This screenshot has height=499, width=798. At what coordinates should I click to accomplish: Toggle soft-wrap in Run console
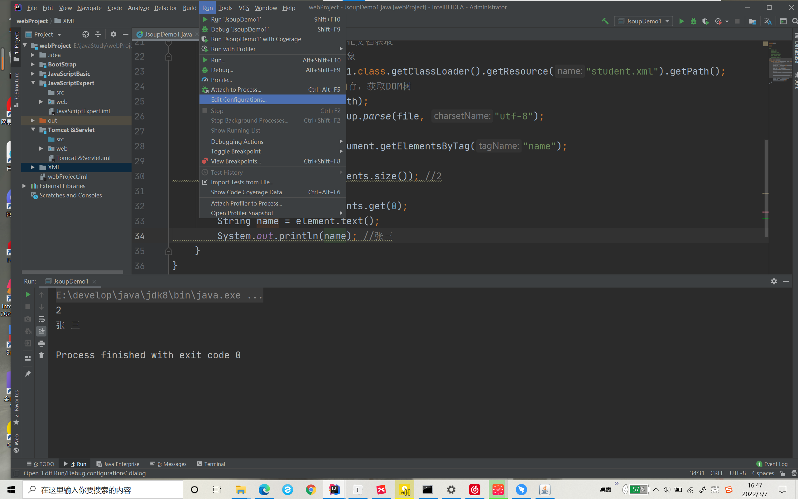click(x=41, y=319)
